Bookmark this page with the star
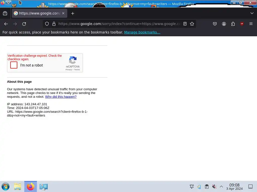Screen dimensions: 257x192 (x=192, y=24)
